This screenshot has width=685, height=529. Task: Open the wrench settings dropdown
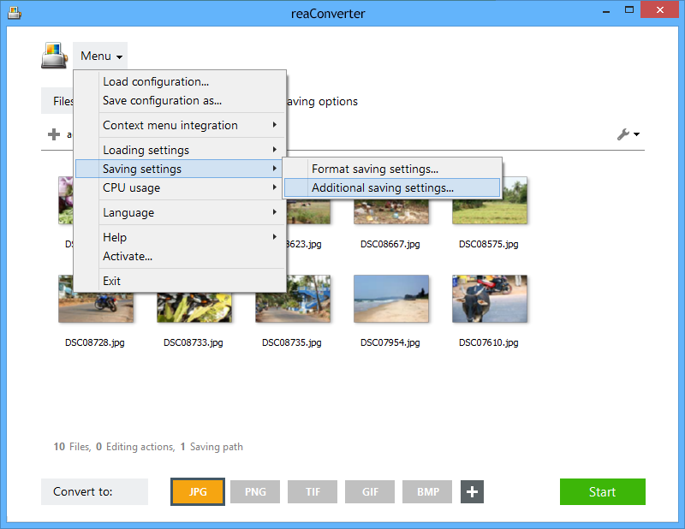point(628,134)
